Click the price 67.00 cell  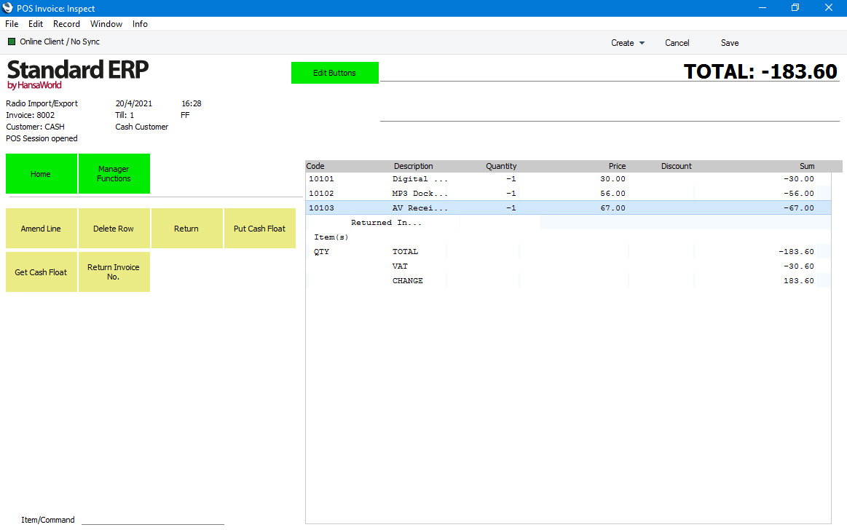(612, 207)
